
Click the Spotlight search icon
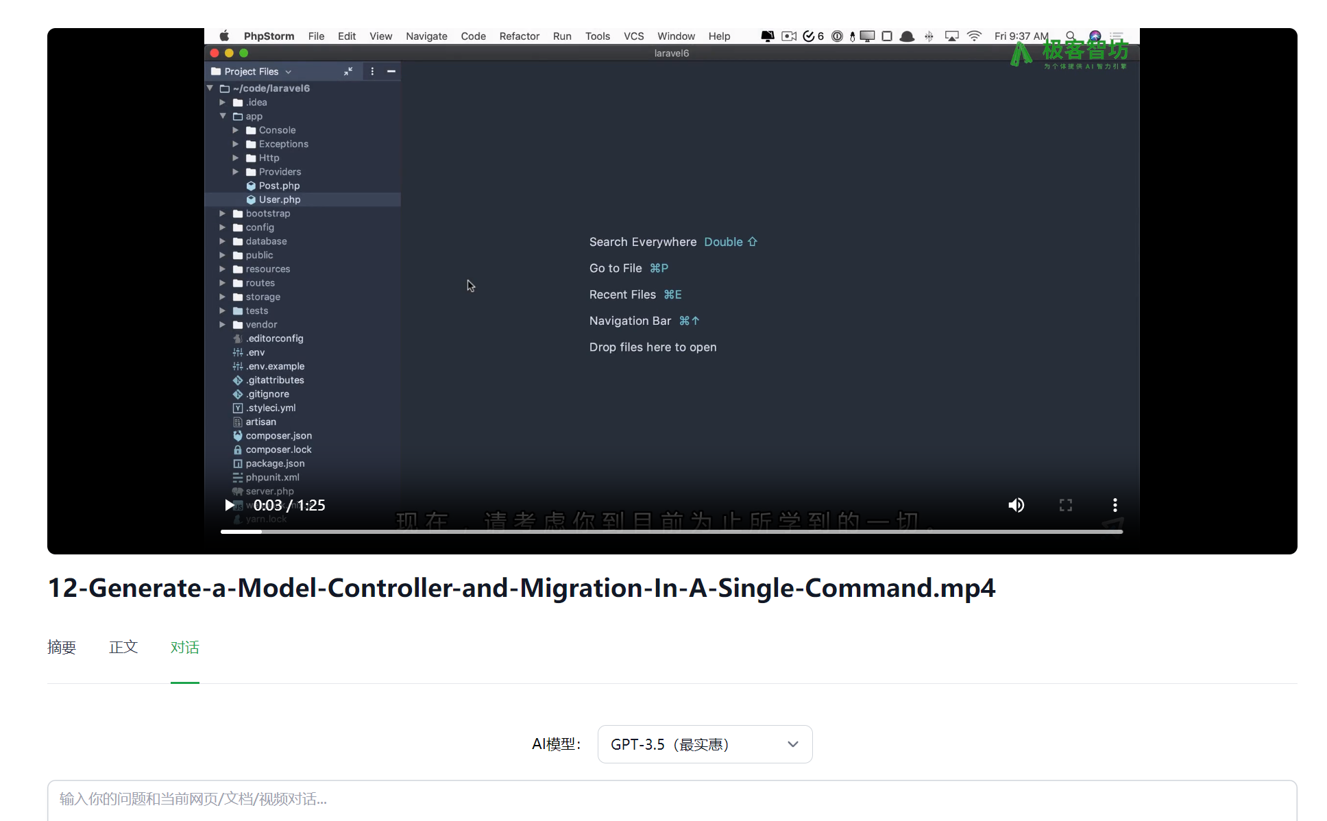tap(1070, 36)
